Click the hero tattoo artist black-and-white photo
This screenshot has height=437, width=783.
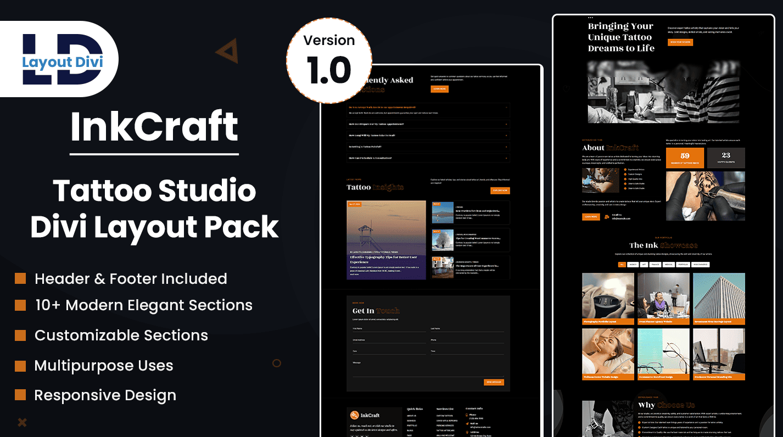[x=663, y=92]
